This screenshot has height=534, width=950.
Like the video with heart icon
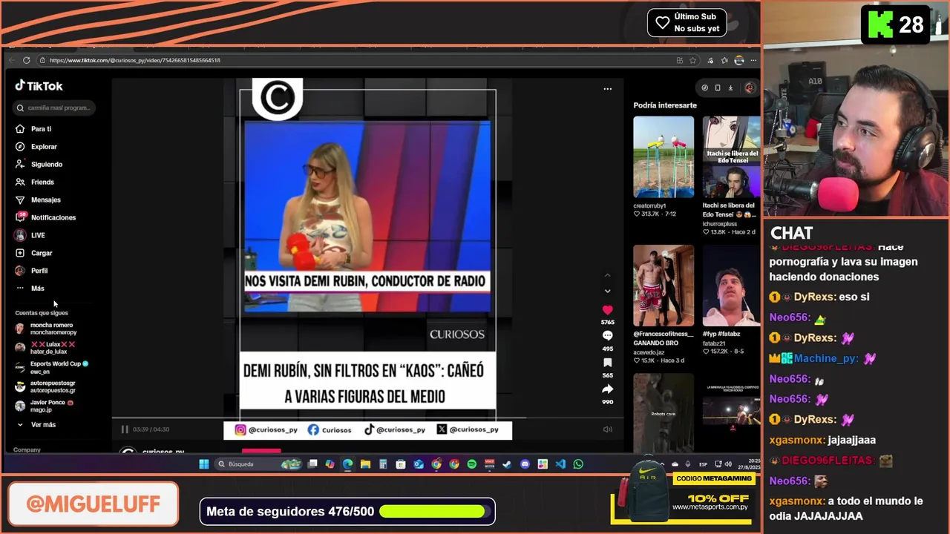tap(607, 310)
